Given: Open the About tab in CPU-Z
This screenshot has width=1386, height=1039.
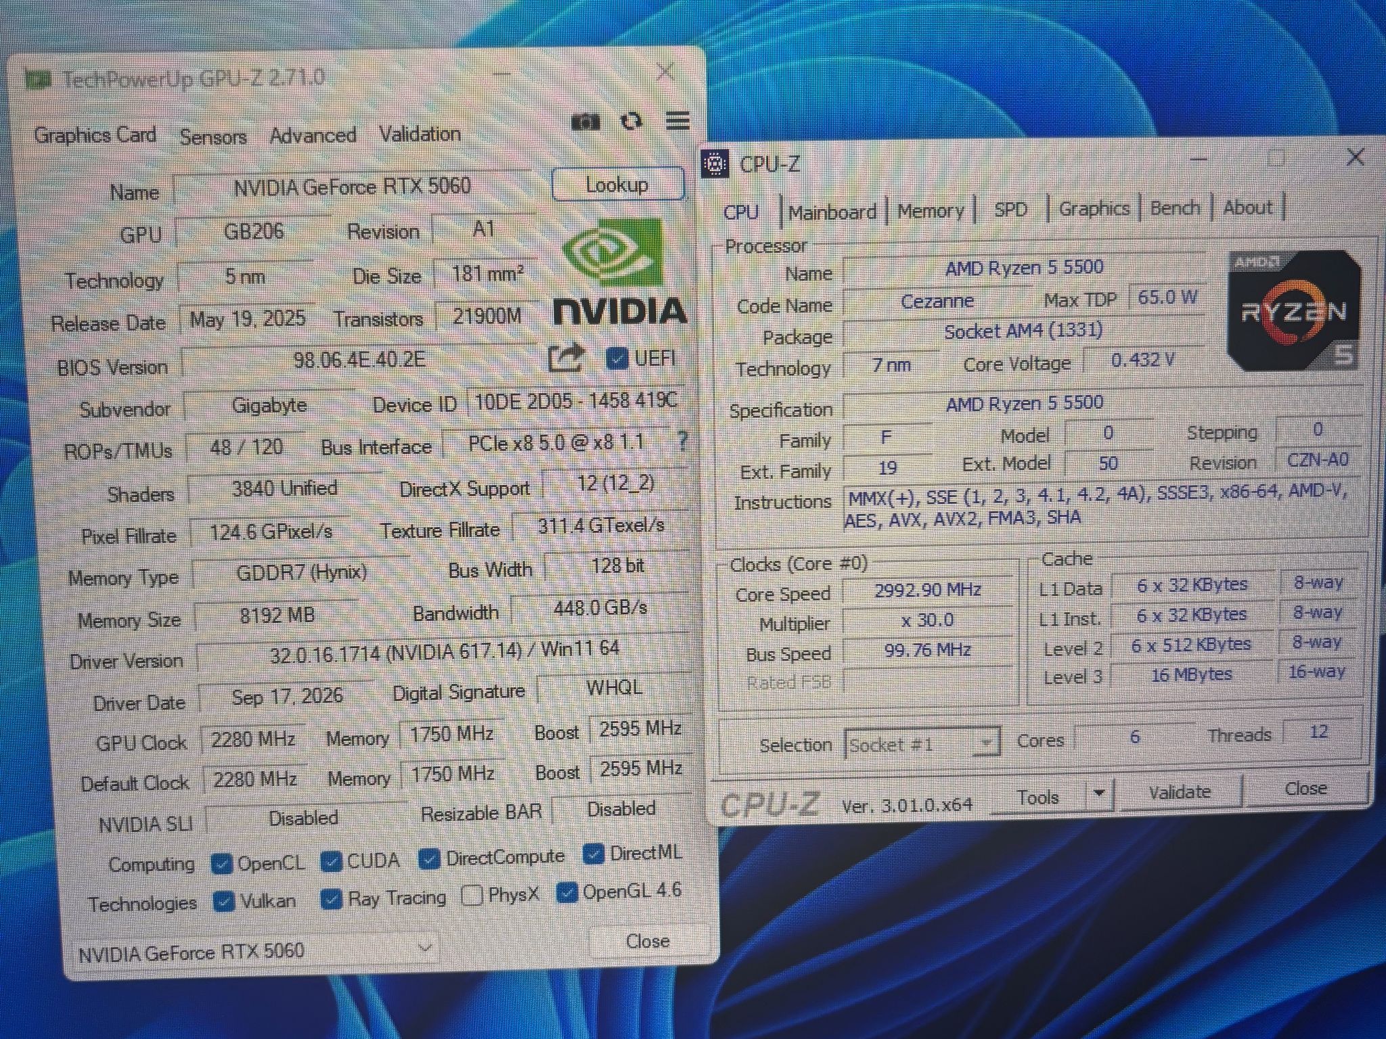Looking at the screenshot, I should pos(1247,207).
